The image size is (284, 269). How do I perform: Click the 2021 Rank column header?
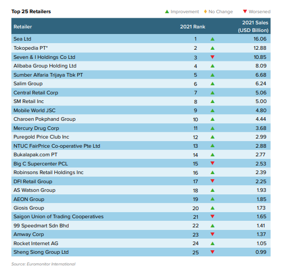pos(193,27)
